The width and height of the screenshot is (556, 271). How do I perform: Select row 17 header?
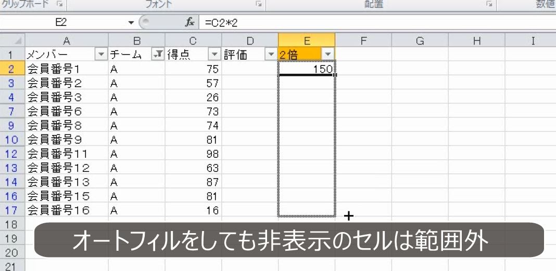tap(12, 210)
